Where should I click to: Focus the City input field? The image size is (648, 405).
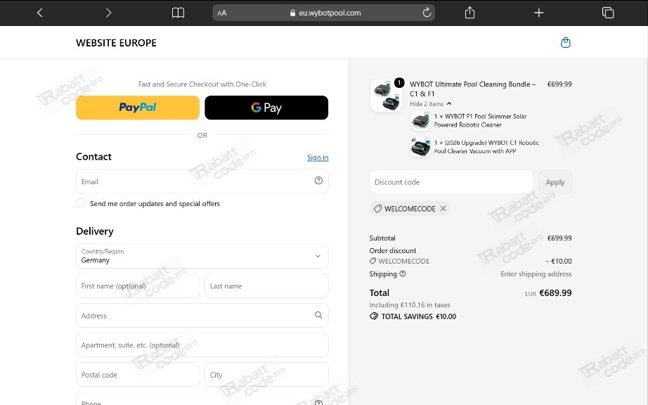[266, 375]
